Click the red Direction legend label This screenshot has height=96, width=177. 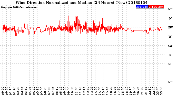156,7
